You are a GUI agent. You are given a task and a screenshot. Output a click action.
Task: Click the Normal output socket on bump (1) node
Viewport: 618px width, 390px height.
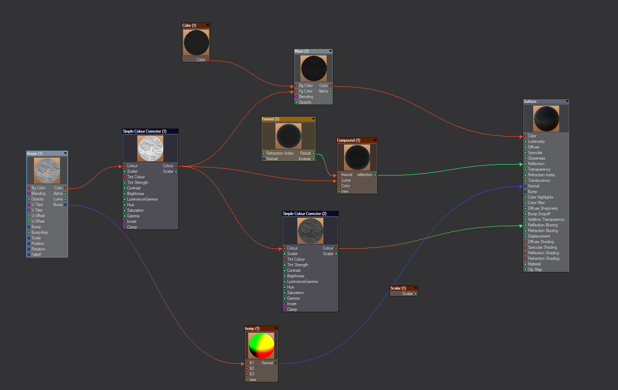pos(276,363)
